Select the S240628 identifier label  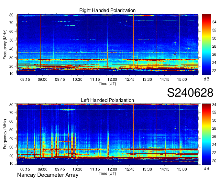[190, 93]
